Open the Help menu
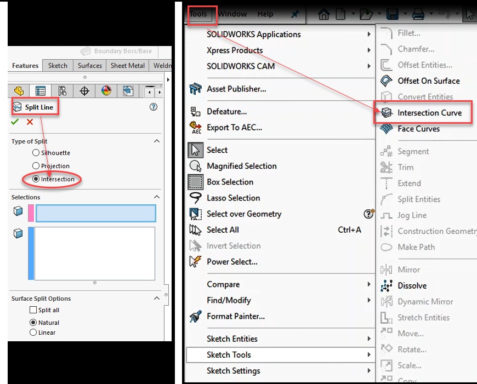This screenshot has width=477, height=384. [x=265, y=14]
